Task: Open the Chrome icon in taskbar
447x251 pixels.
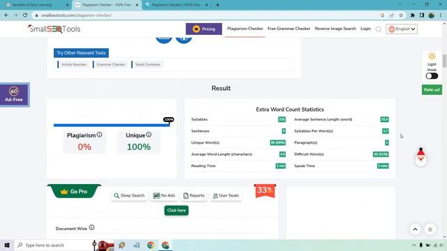Action: pos(151,245)
